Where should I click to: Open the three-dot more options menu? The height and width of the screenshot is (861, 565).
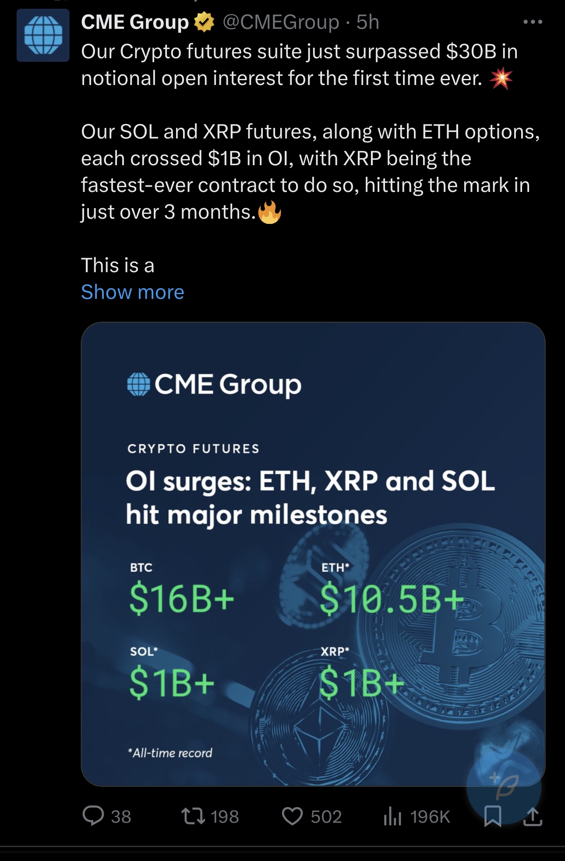point(533,22)
